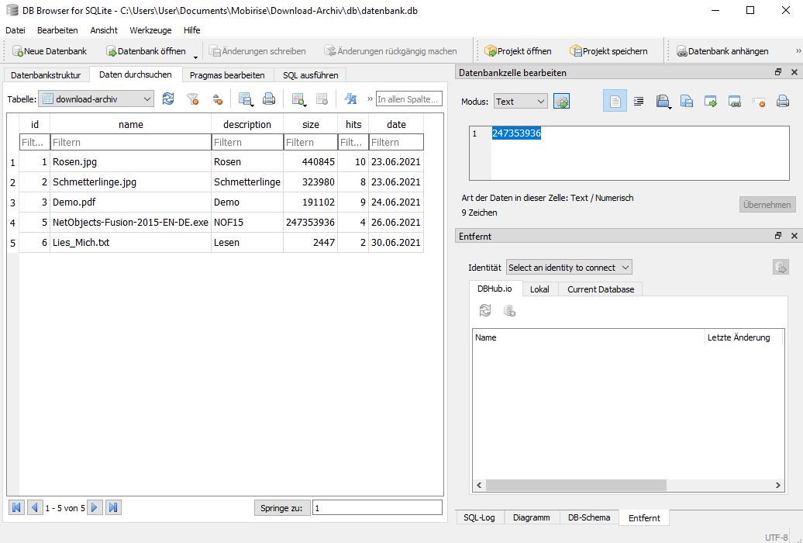
Task: Click Projekt speichern in the toolbar
Action: (608, 51)
